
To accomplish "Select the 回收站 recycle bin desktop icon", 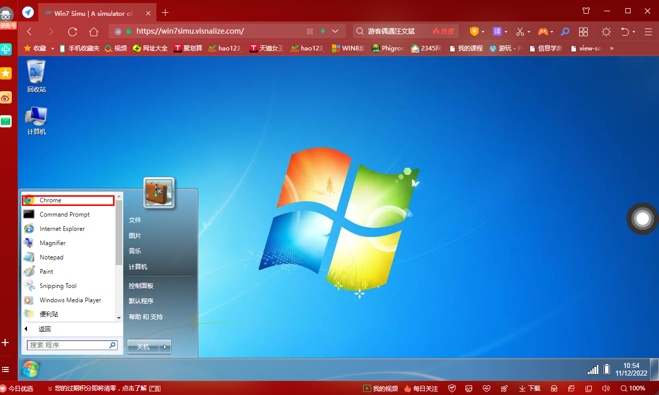I will tap(36, 76).
